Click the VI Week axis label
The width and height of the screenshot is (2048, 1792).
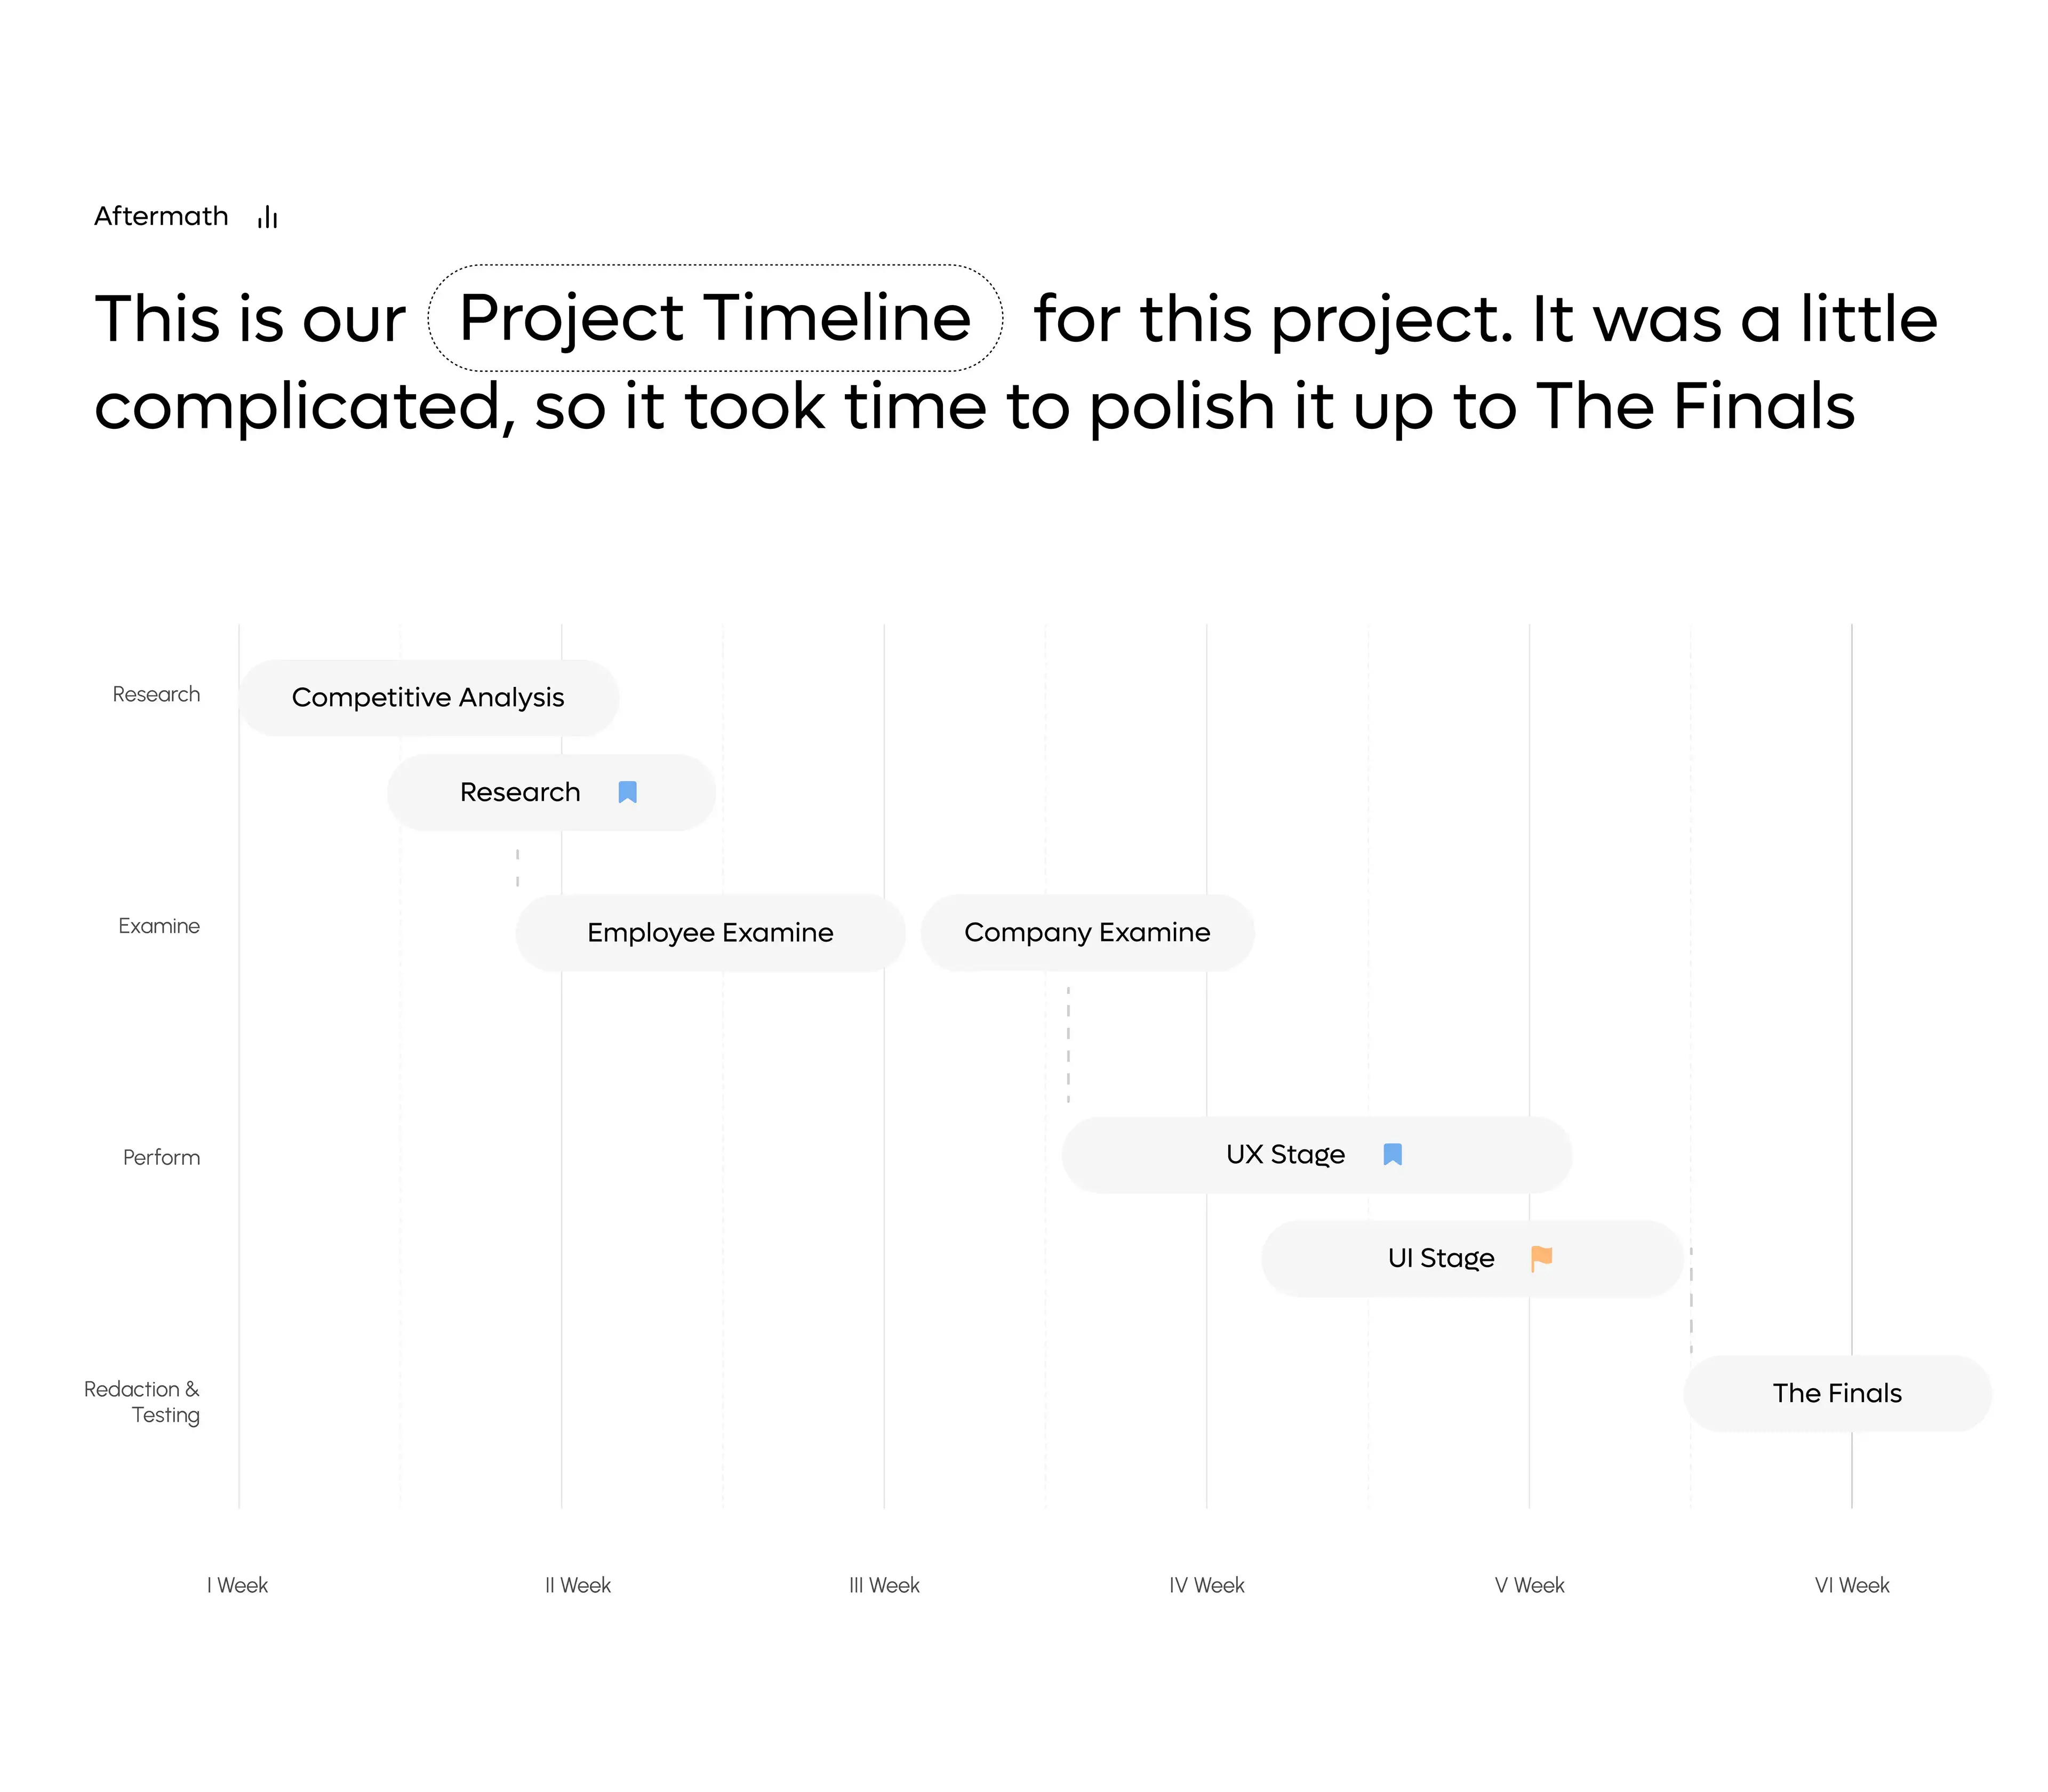[x=1852, y=1585]
